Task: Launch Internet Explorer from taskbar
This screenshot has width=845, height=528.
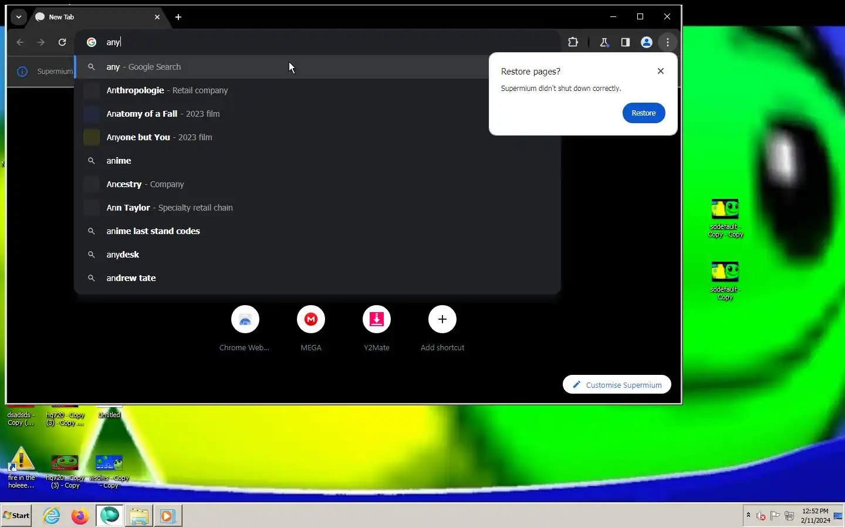Action: pyautogui.click(x=52, y=516)
